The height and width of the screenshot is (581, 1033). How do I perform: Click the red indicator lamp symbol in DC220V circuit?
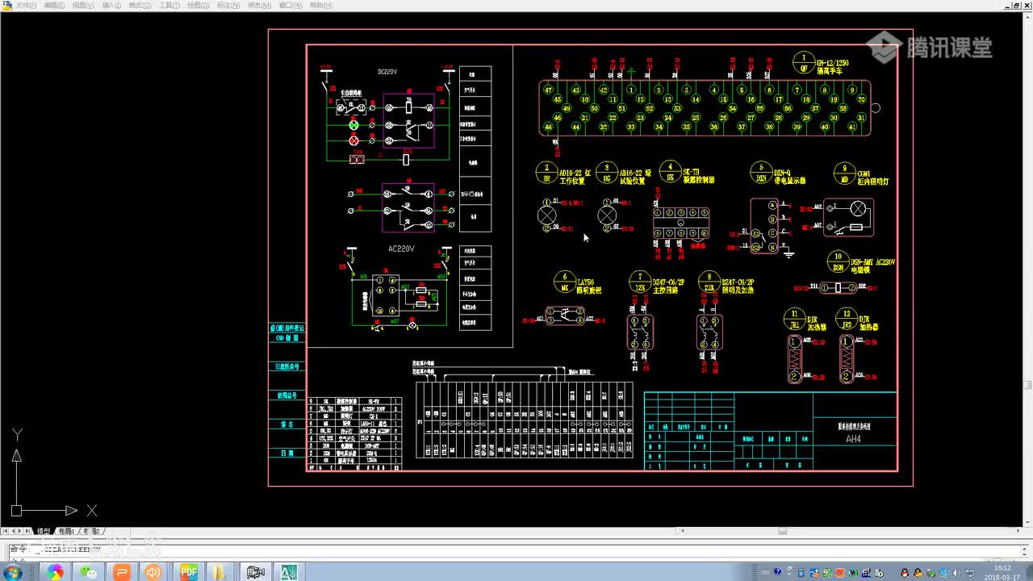click(353, 140)
